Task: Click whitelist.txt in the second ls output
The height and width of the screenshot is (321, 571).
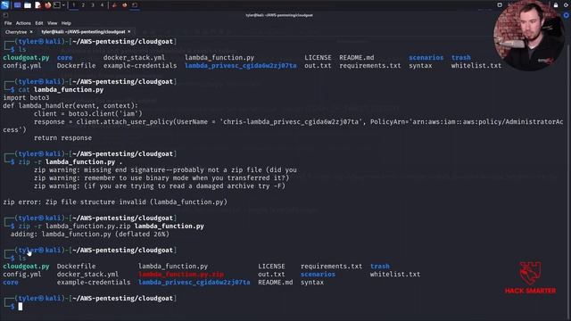Action: coord(395,274)
